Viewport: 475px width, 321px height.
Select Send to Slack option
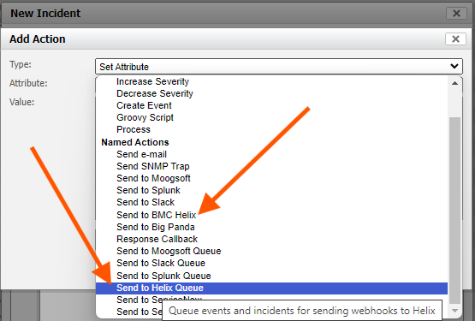(x=145, y=202)
